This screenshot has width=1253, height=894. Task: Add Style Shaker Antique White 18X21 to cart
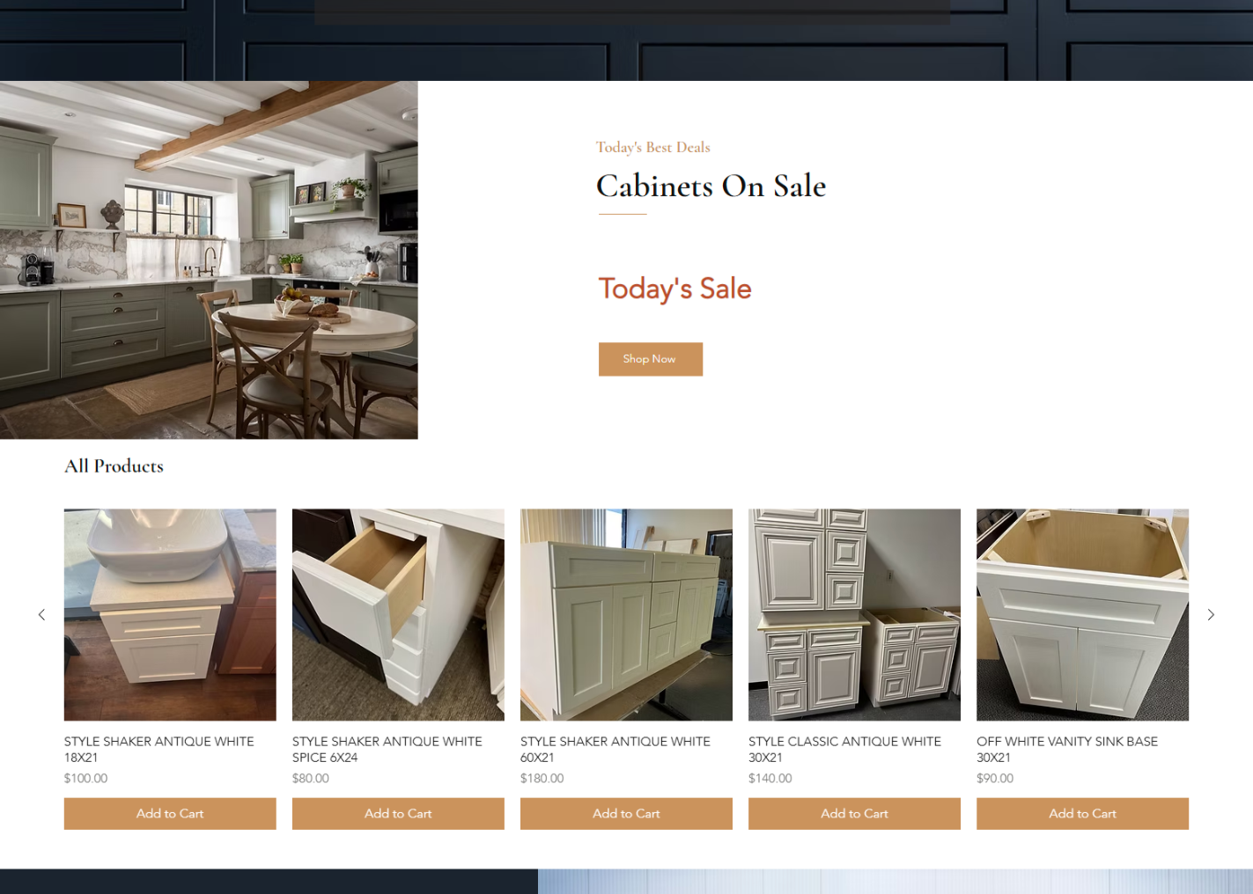[x=170, y=814]
